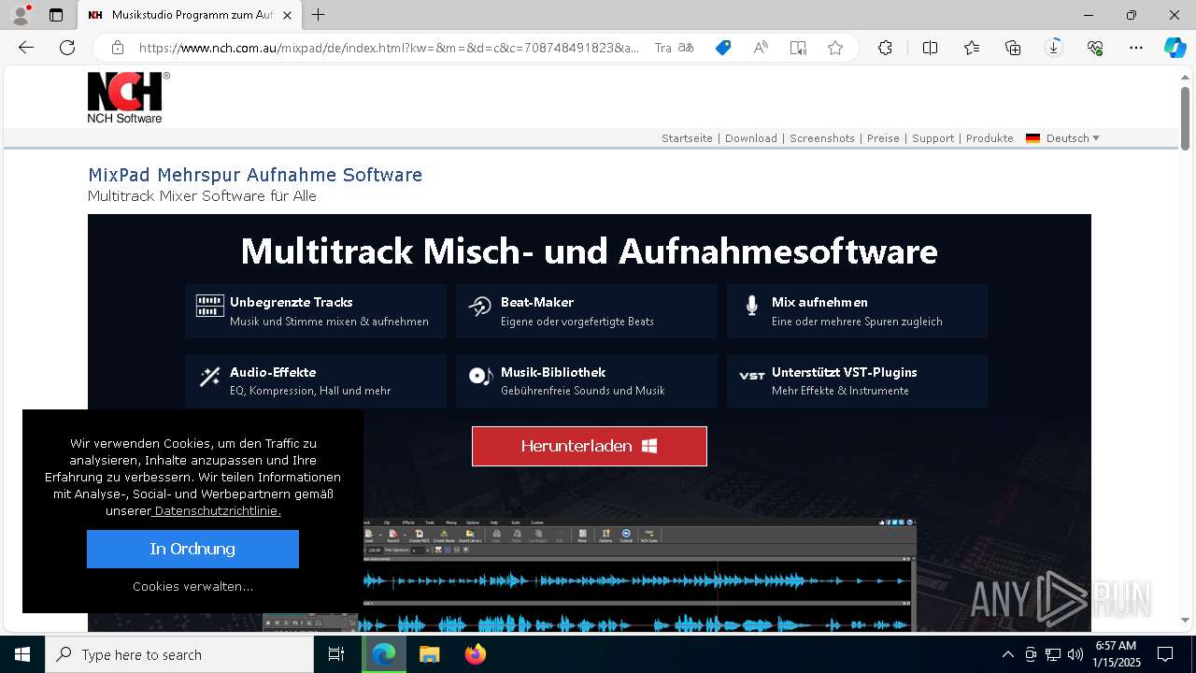
Task: Open Edge Settings and more menu
Action: click(1136, 48)
